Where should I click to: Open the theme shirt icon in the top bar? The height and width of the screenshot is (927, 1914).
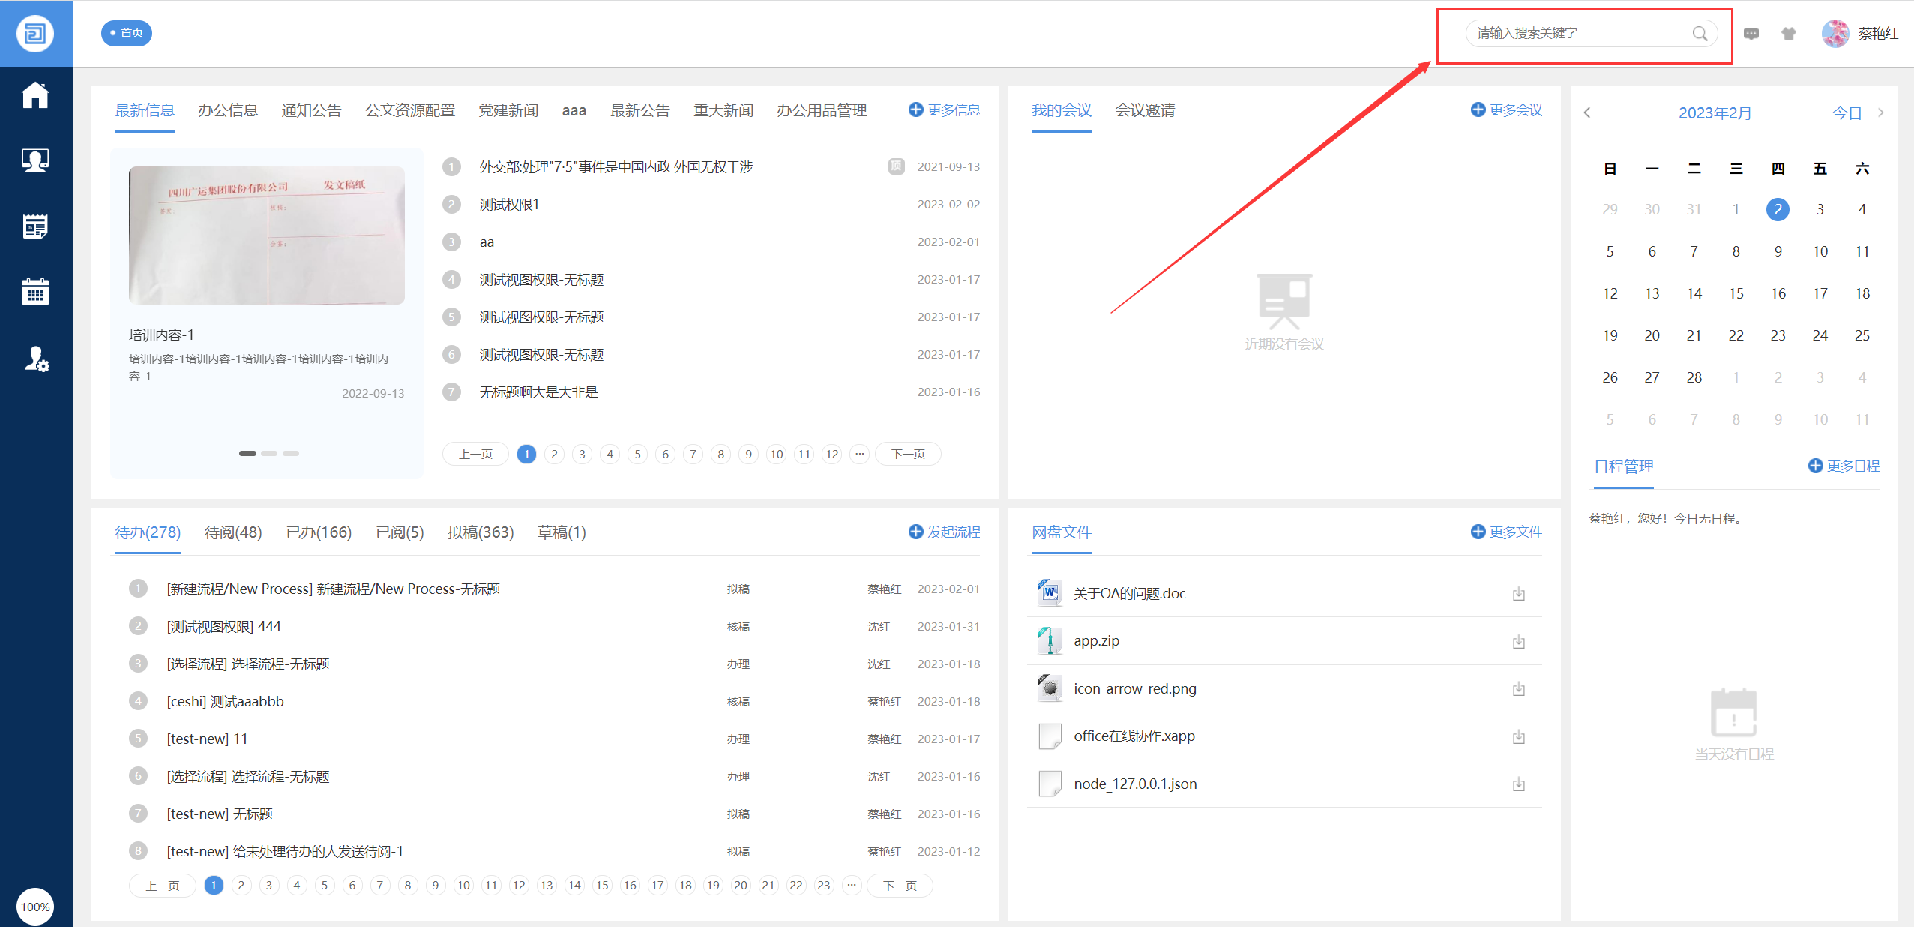pos(1789,34)
